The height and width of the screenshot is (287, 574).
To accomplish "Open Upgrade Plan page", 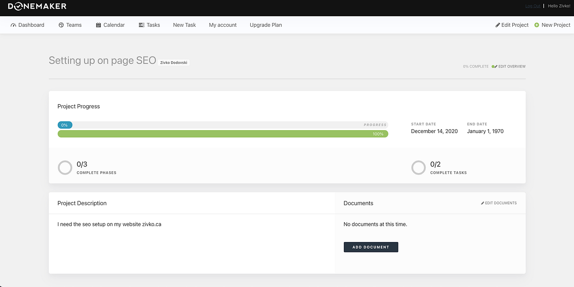I will click(266, 25).
